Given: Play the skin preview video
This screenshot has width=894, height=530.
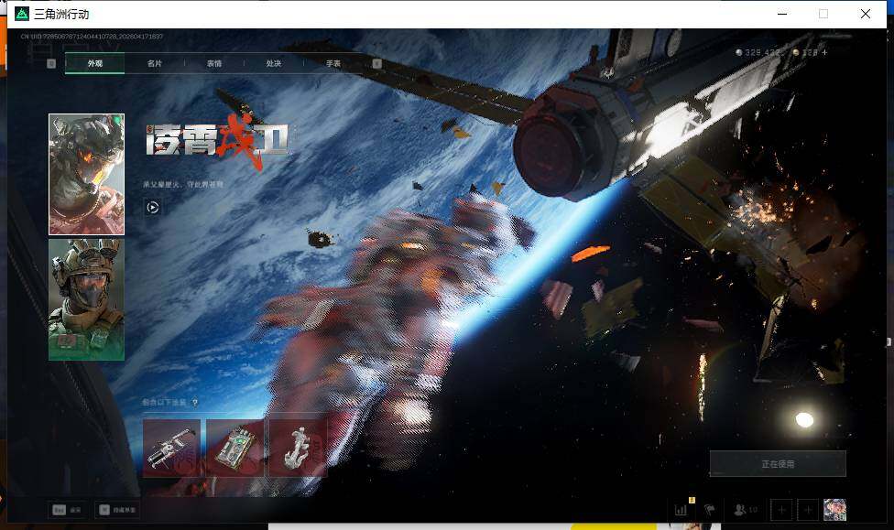Looking at the screenshot, I should click(x=153, y=207).
